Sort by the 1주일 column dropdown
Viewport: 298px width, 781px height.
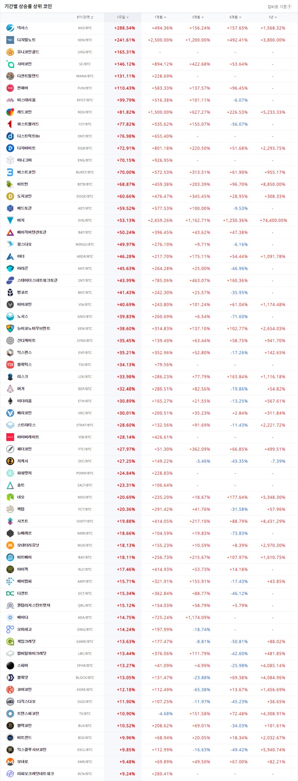(123, 18)
